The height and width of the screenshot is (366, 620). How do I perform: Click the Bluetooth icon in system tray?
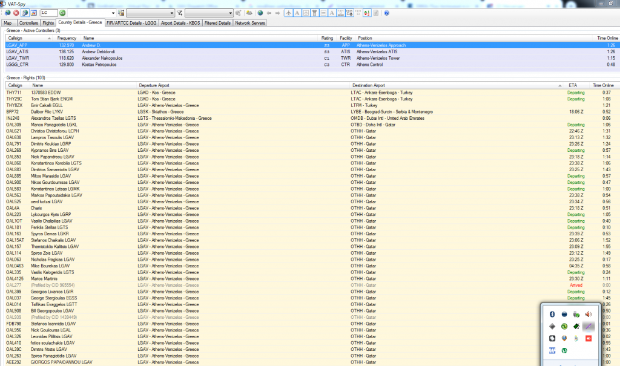pyautogui.click(x=552, y=314)
